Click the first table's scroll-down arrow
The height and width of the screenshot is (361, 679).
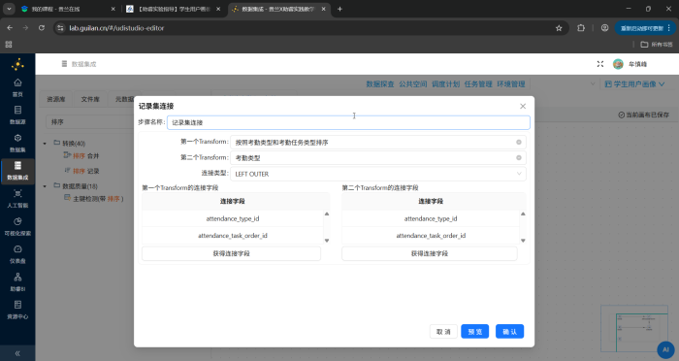click(x=327, y=241)
